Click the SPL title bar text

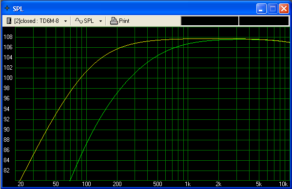pyautogui.click(x=18, y=9)
